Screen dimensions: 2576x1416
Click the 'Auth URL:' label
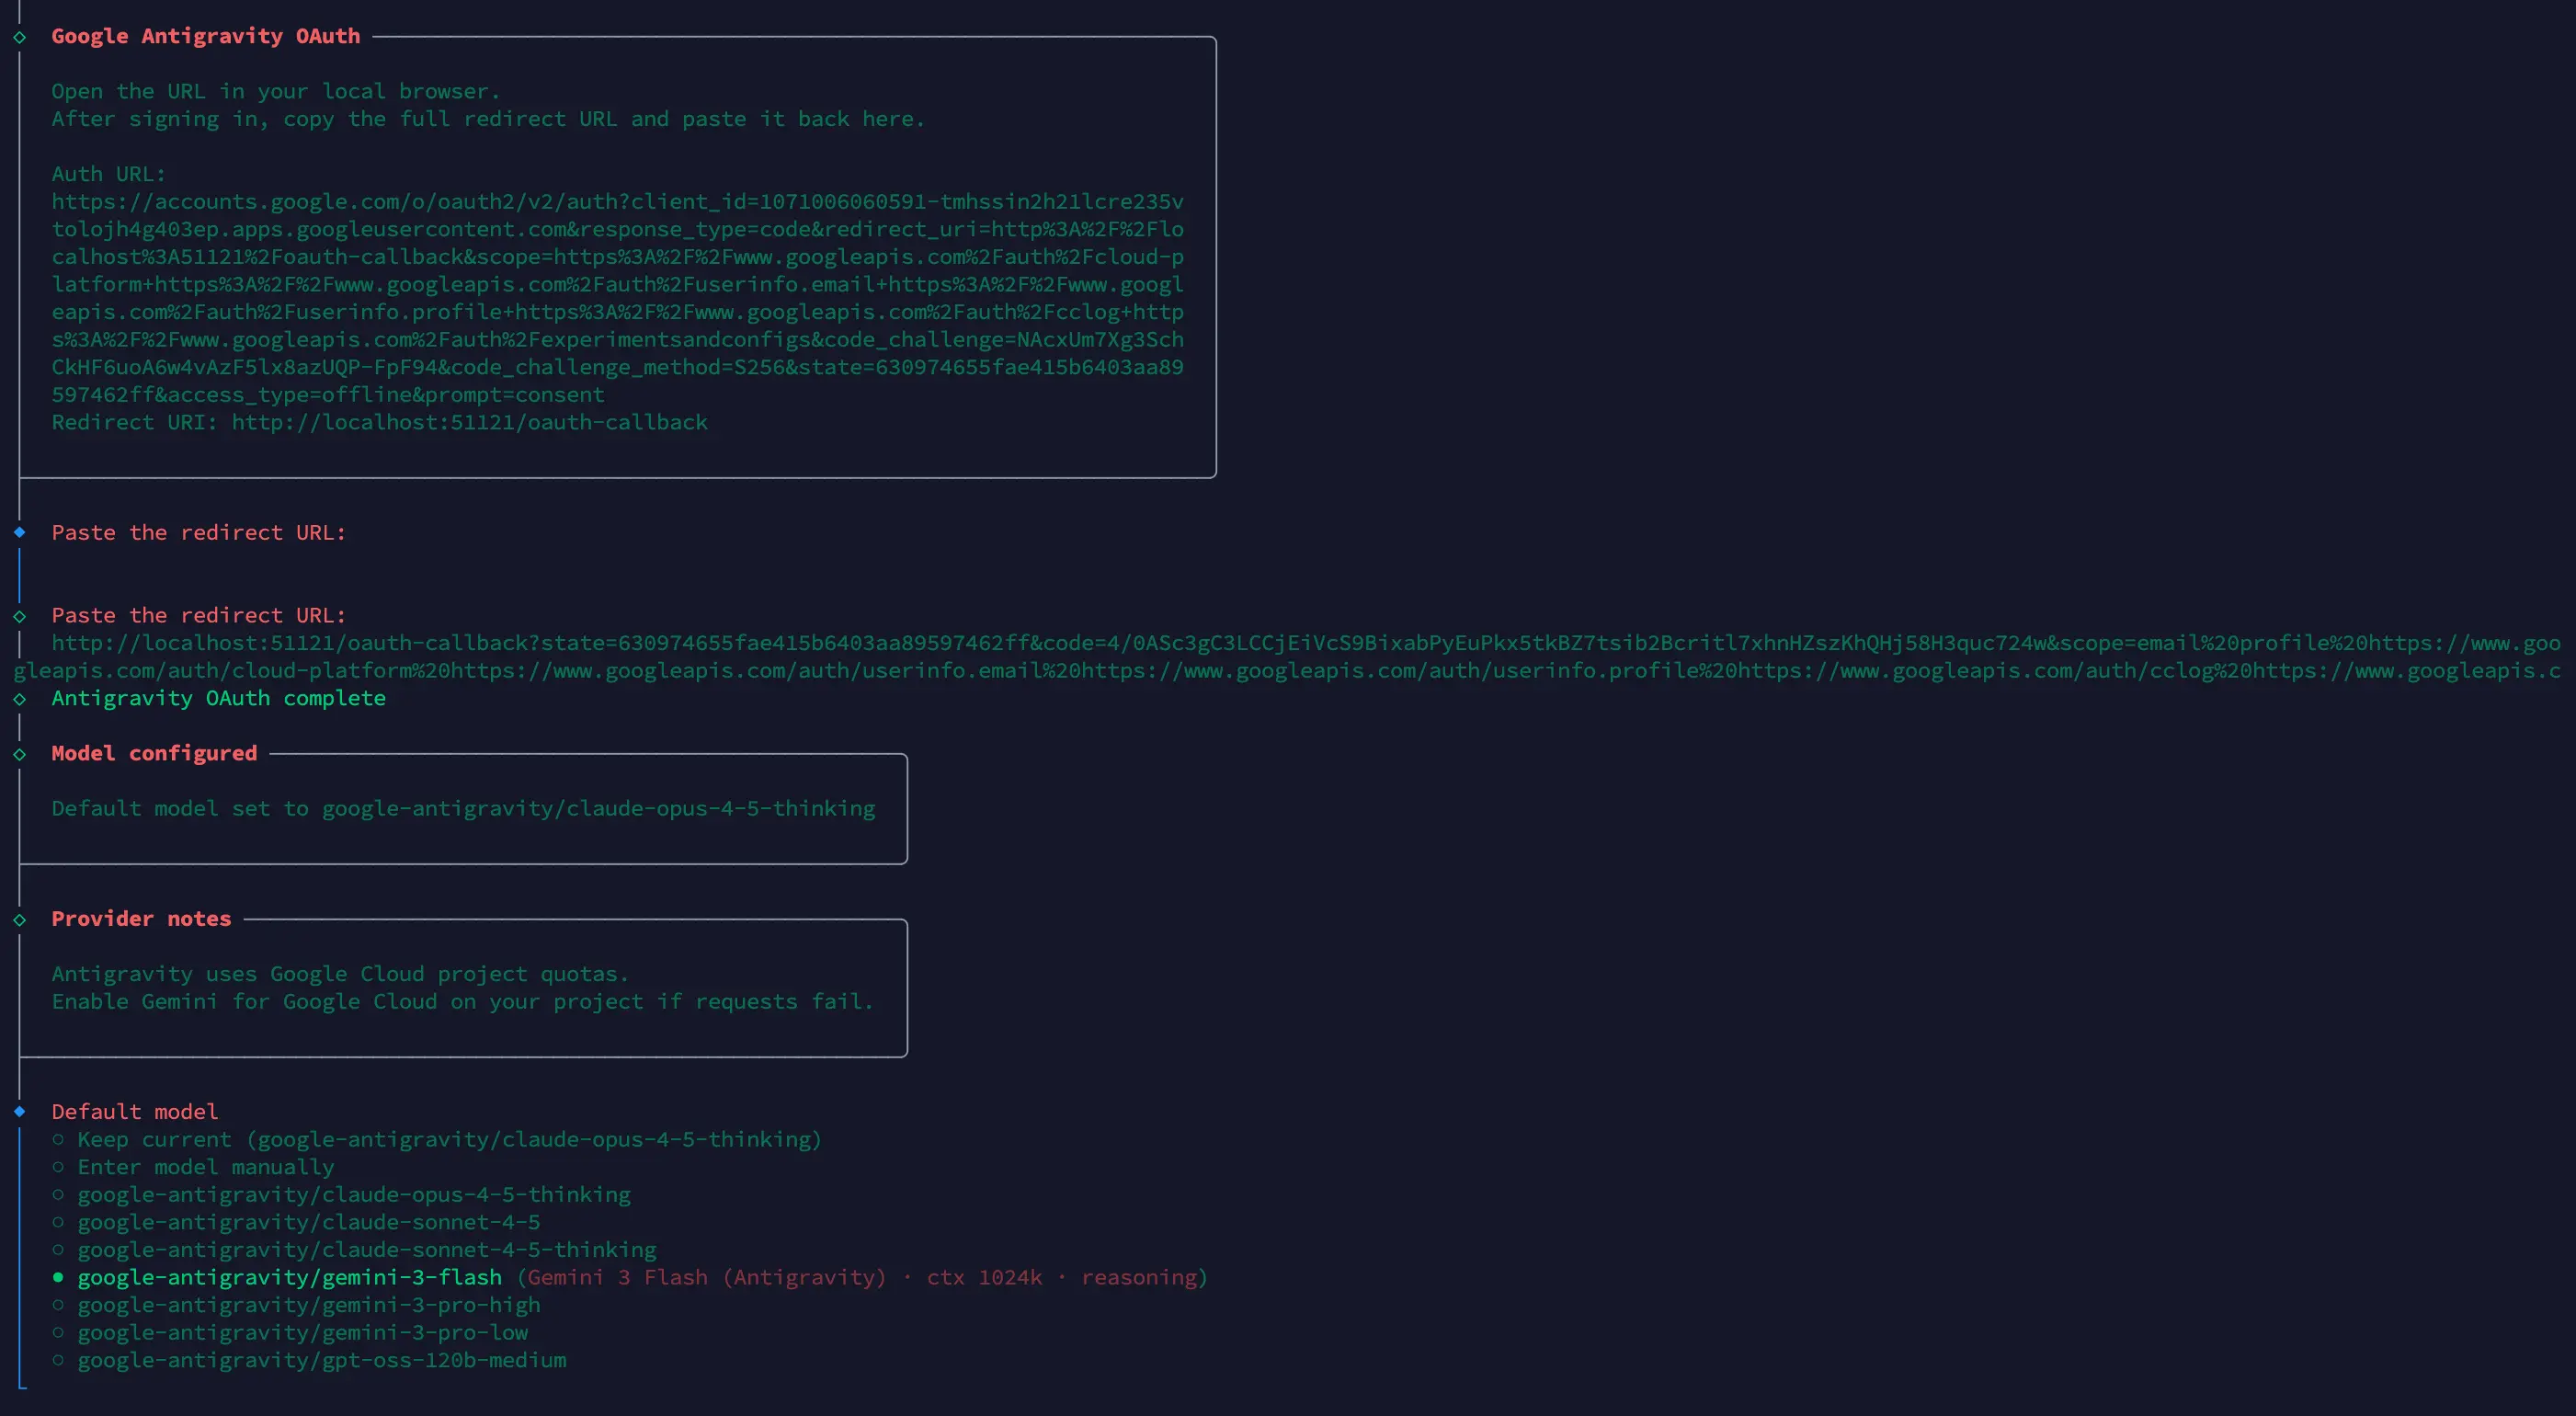click(109, 174)
